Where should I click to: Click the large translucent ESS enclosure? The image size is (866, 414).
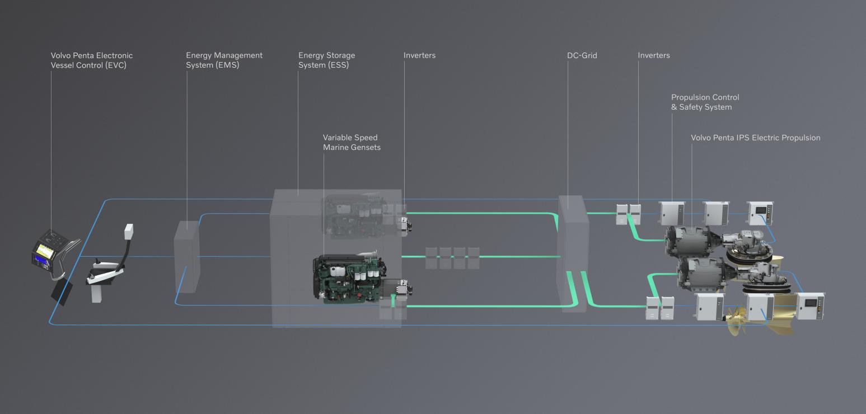[336, 258]
